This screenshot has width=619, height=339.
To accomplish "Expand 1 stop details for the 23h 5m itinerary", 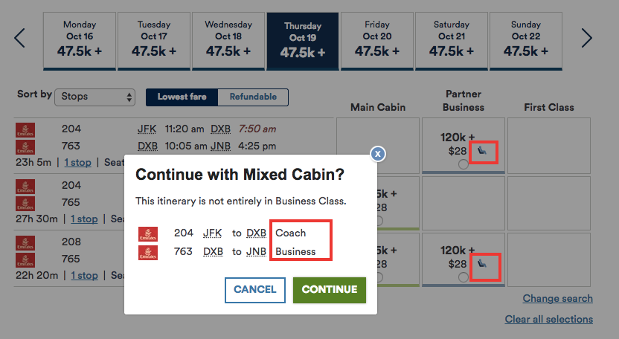I will [78, 163].
